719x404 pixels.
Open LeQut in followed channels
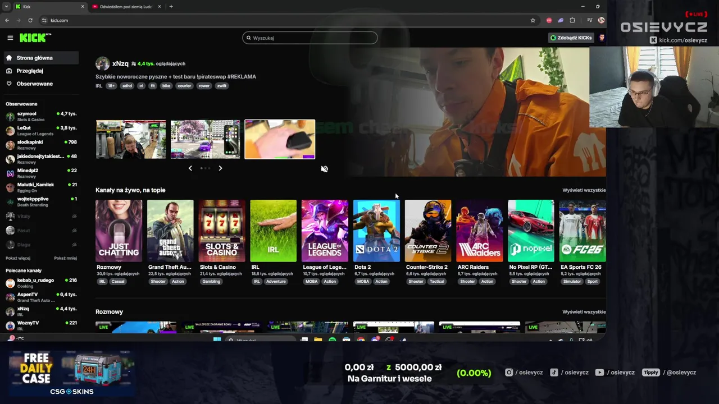click(x=41, y=131)
